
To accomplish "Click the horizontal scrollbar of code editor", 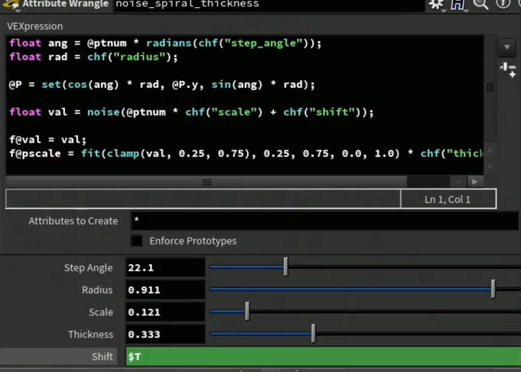I will pyautogui.click(x=207, y=182).
